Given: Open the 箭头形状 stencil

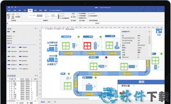Looking at the screenshot, I should 10,41.
